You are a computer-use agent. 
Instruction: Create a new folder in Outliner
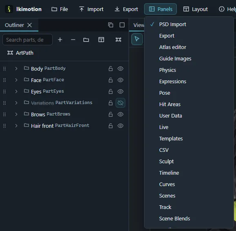click(x=86, y=40)
